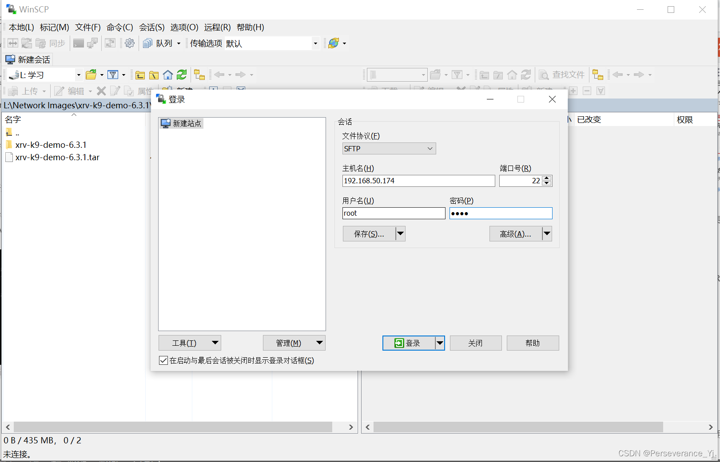
Task: Click the 主机名 hostname input field
Action: (x=418, y=181)
